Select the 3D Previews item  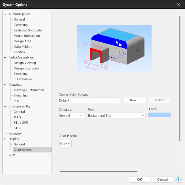coord(23,79)
